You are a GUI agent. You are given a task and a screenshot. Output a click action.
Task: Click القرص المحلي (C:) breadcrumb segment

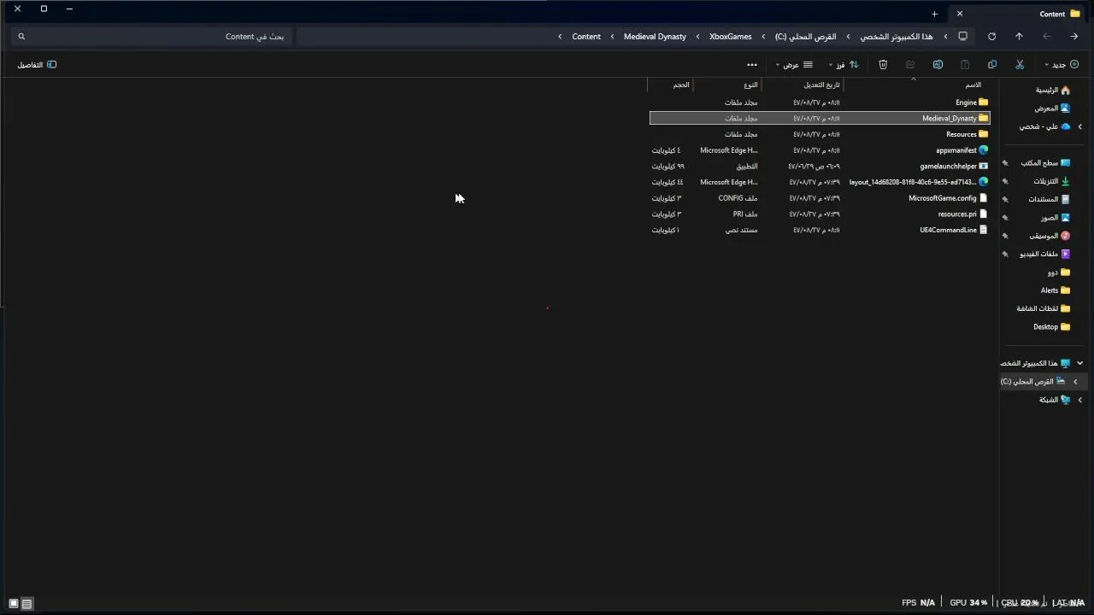point(805,37)
